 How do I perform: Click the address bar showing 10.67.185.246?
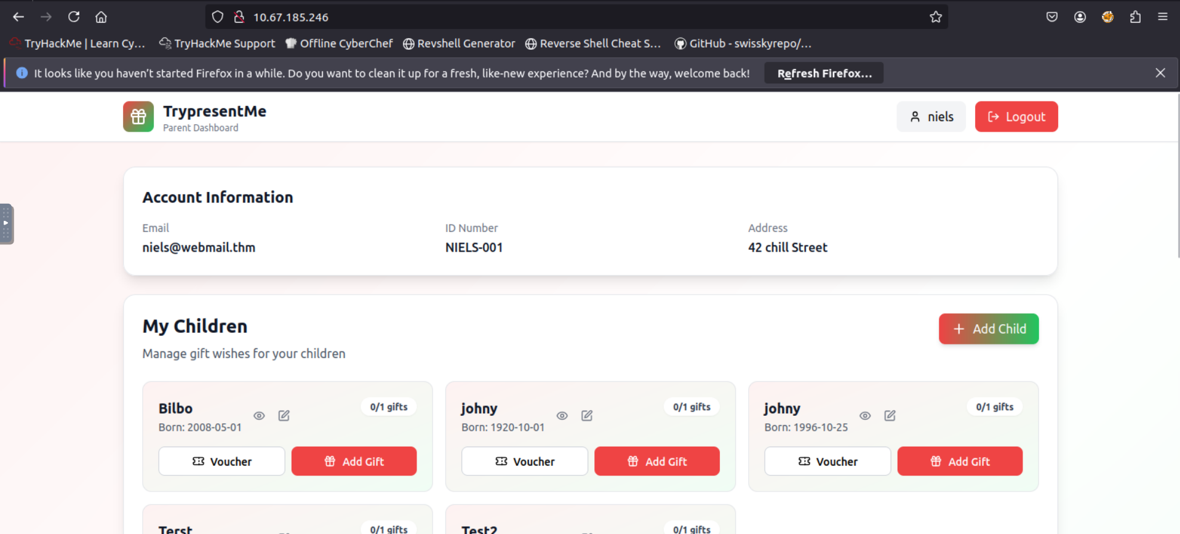554,17
